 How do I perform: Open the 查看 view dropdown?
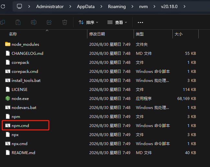(117, 22)
